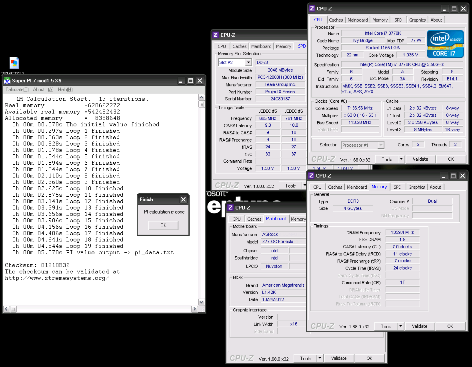Click the Part Number ProjectX Series field

[280, 92]
